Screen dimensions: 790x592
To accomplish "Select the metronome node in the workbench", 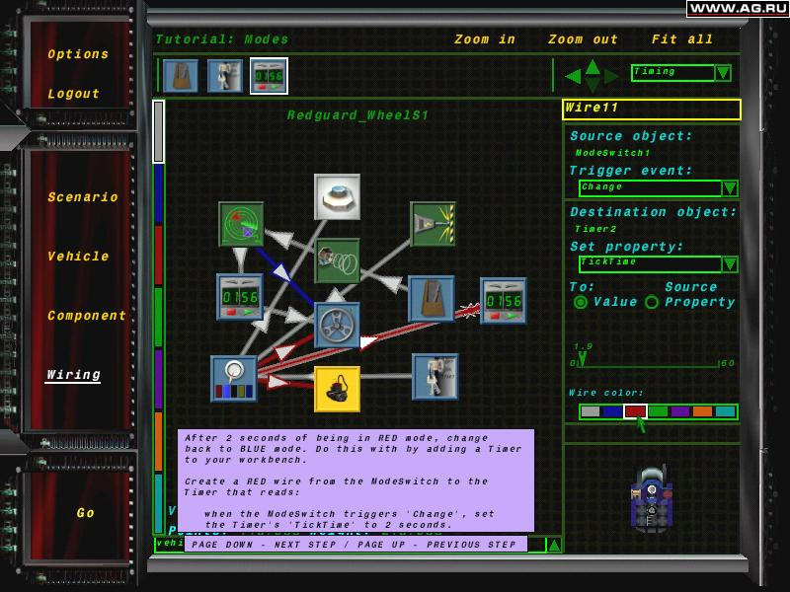I will coord(432,299).
